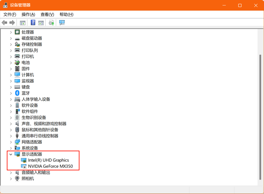Screen dimensions: 264x194
Task: Expand the 照相机 node
Action: tap(11, 179)
